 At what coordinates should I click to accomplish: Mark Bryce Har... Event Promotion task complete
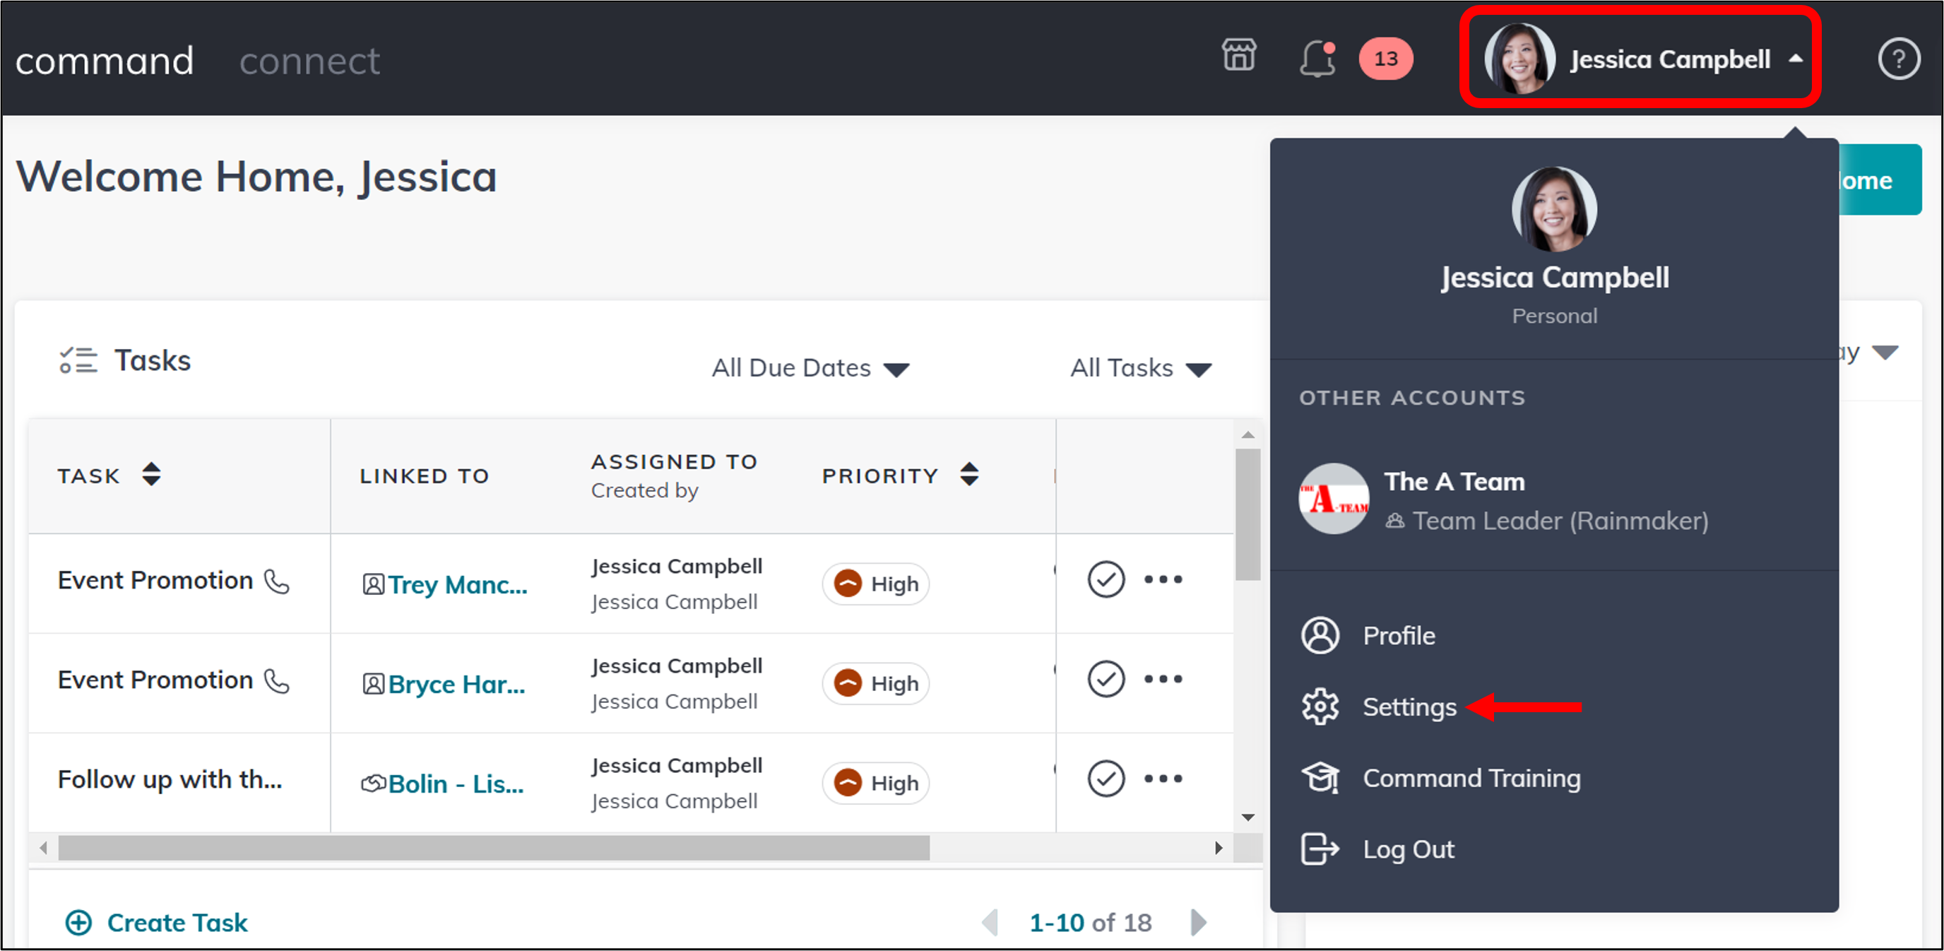click(1106, 679)
